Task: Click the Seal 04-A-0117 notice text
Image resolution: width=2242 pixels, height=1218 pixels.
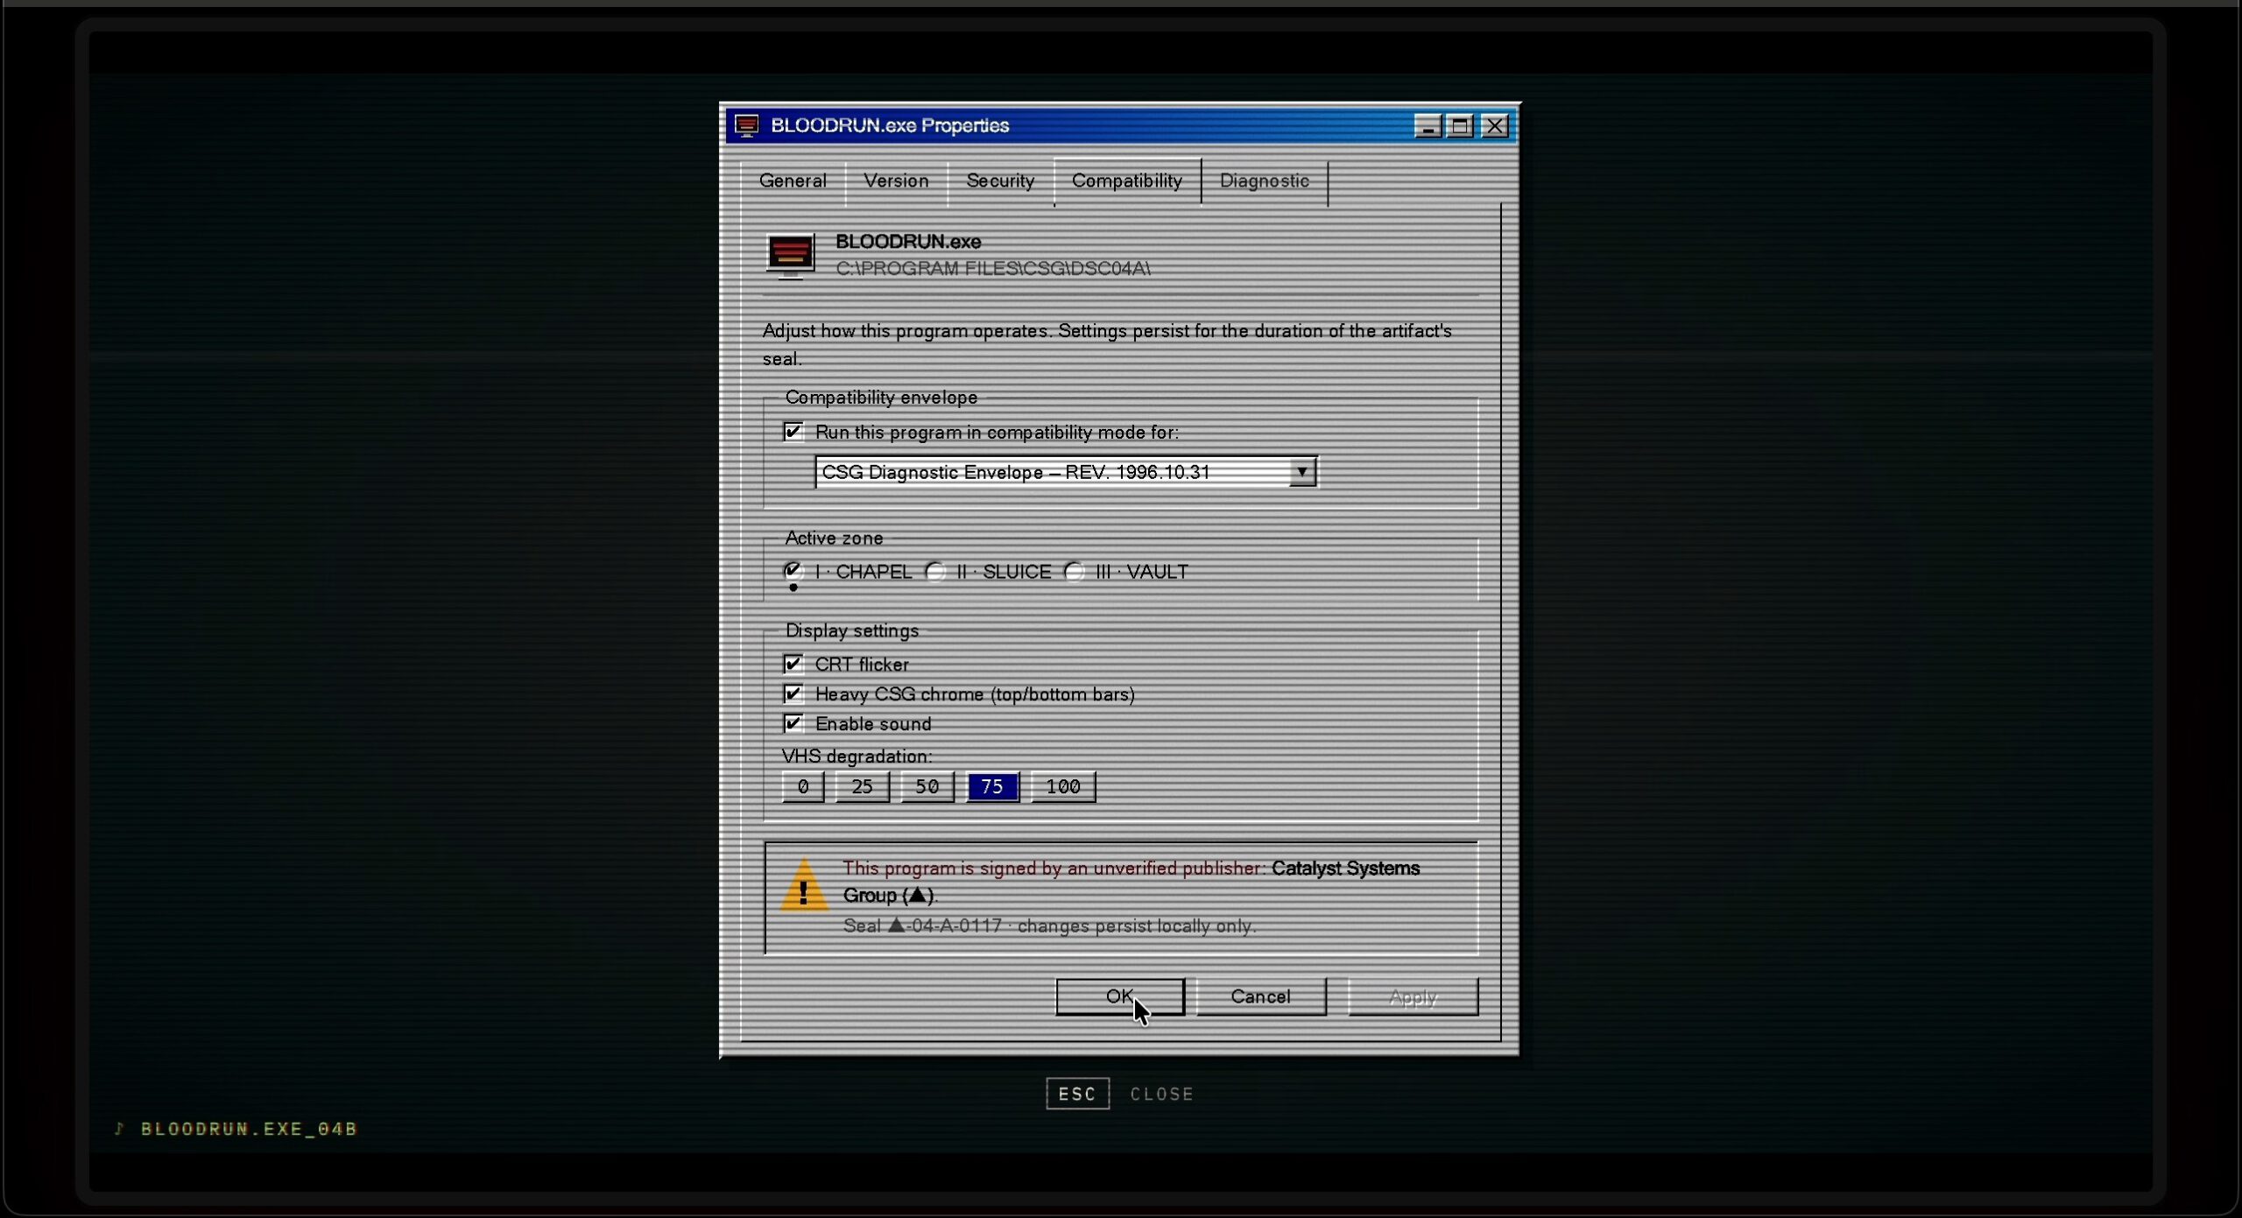Action: click(1049, 926)
